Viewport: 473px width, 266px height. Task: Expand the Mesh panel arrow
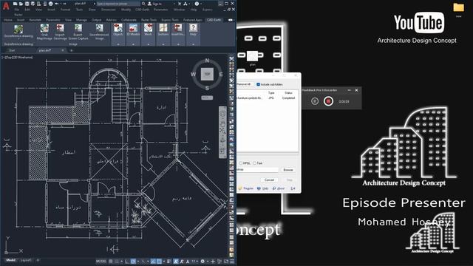coord(148,44)
